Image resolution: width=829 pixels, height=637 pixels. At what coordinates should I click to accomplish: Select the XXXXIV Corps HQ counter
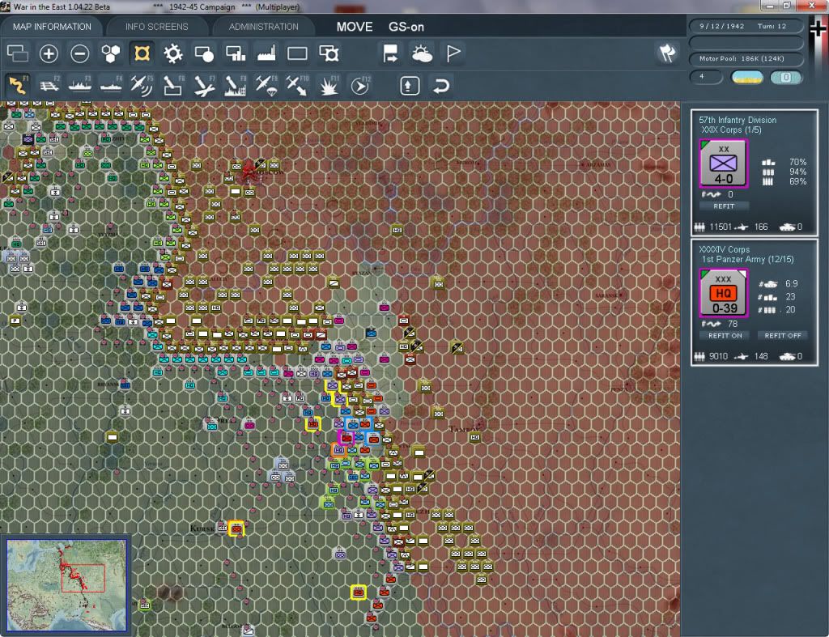tap(723, 293)
